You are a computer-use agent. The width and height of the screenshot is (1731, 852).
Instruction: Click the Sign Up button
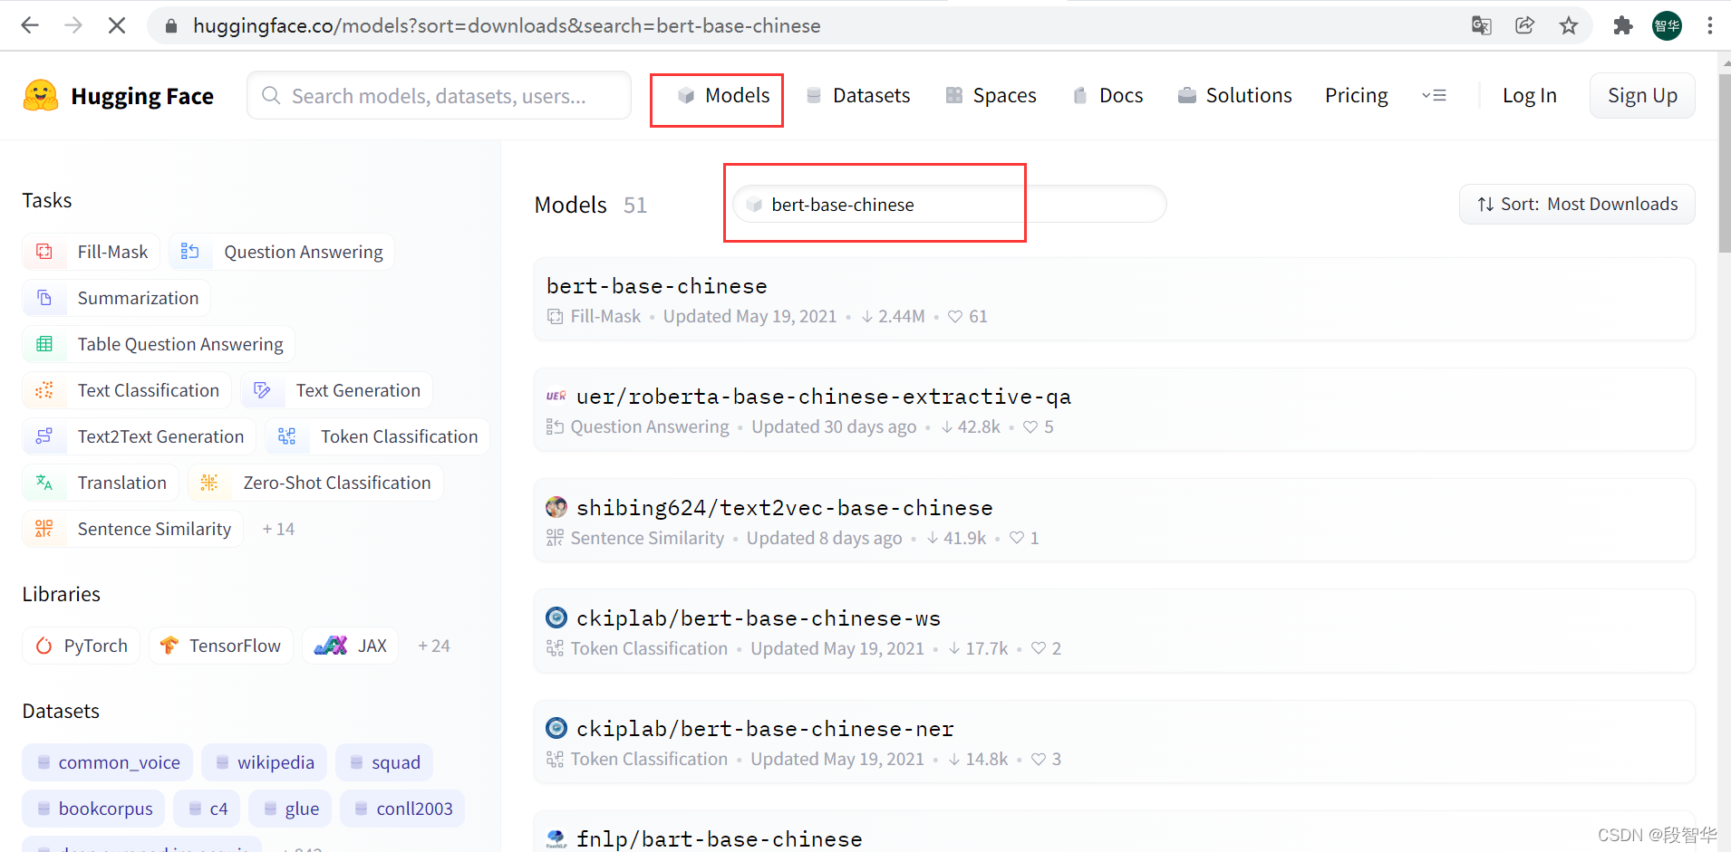[x=1642, y=95]
